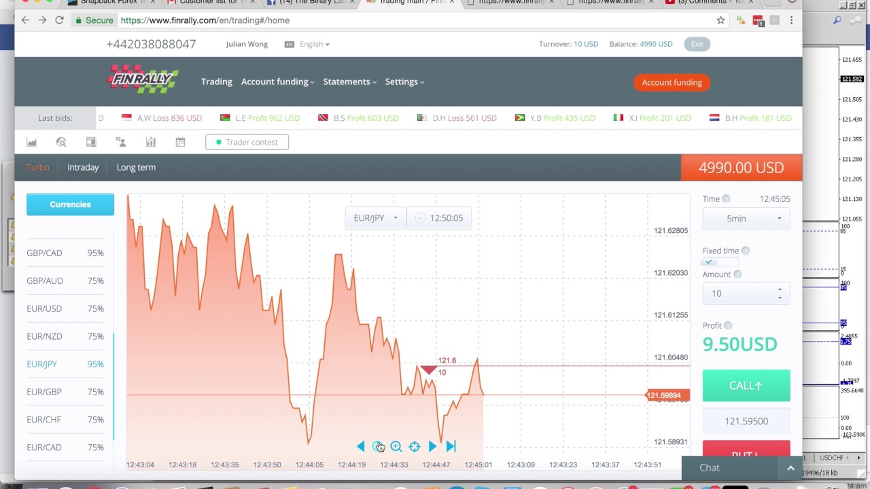
Task: Click the Julian Wong account name
Action: [x=247, y=44]
